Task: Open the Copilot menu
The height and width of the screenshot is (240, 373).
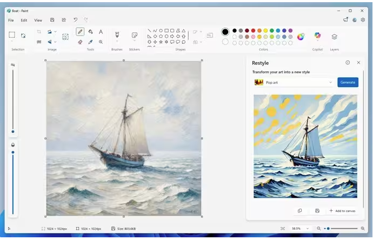Action: pos(317,36)
